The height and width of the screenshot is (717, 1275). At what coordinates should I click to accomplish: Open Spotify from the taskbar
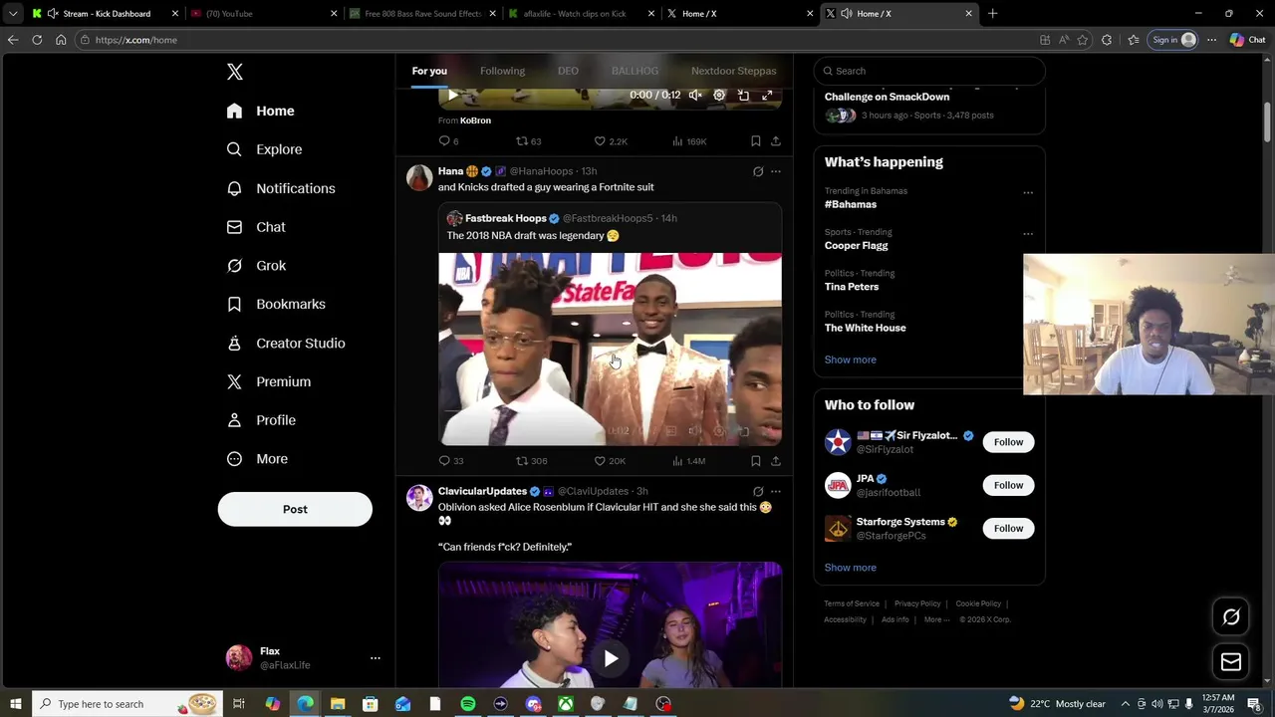[x=467, y=704]
